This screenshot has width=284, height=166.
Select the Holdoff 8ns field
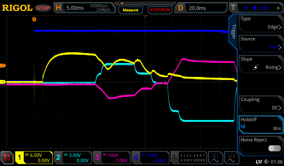(x=261, y=124)
